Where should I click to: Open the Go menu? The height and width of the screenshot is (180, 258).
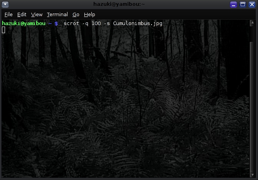76,15
